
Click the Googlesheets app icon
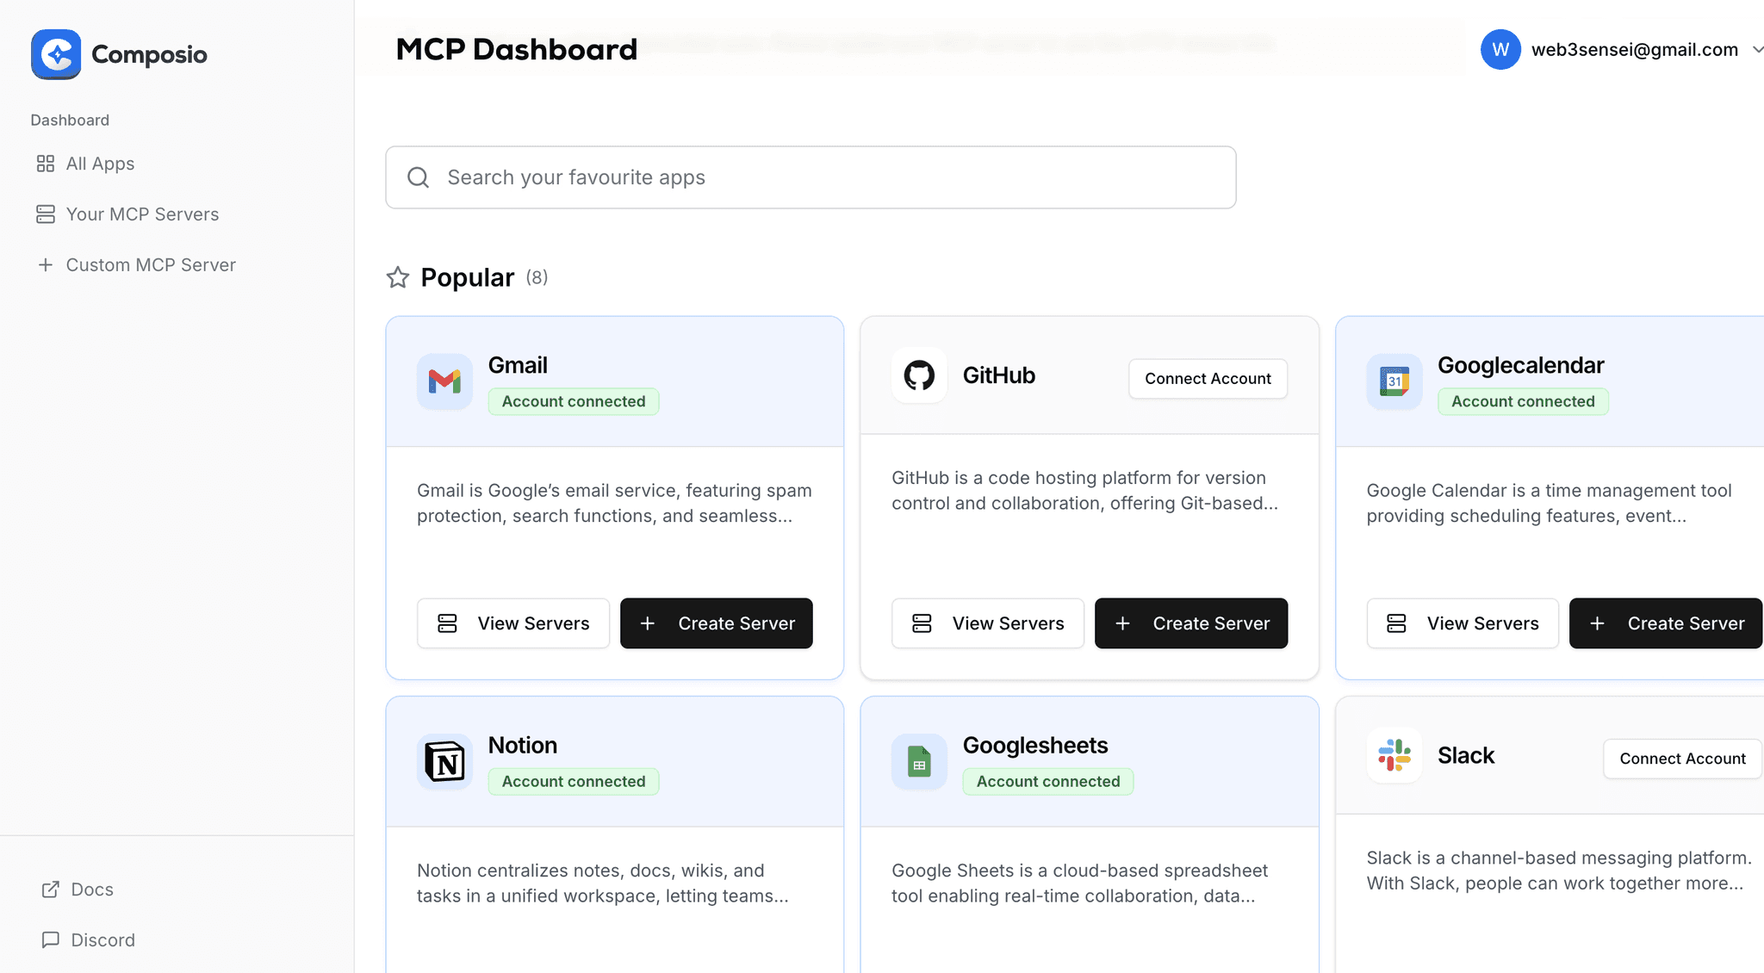pyautogui.click(x=918, y=761)
